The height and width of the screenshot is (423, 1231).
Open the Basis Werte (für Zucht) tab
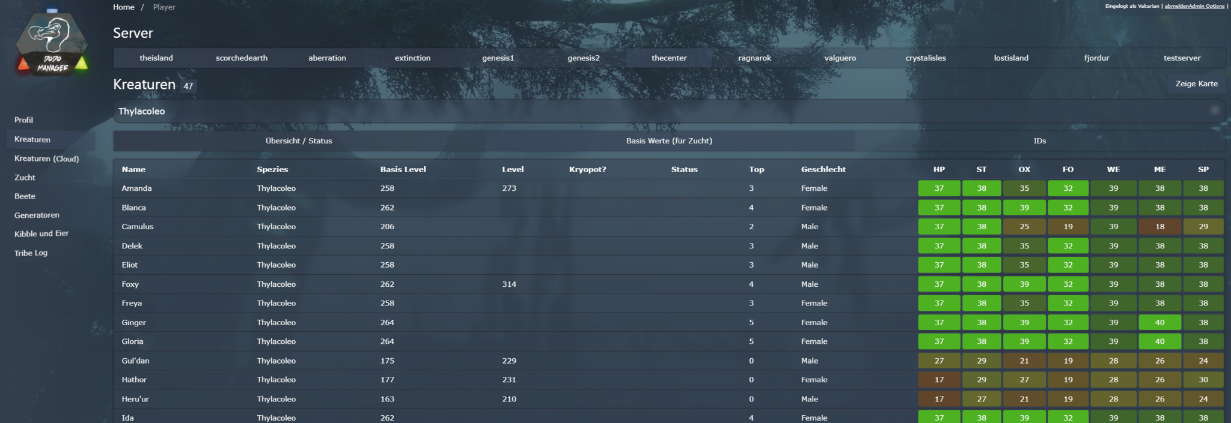669,141
